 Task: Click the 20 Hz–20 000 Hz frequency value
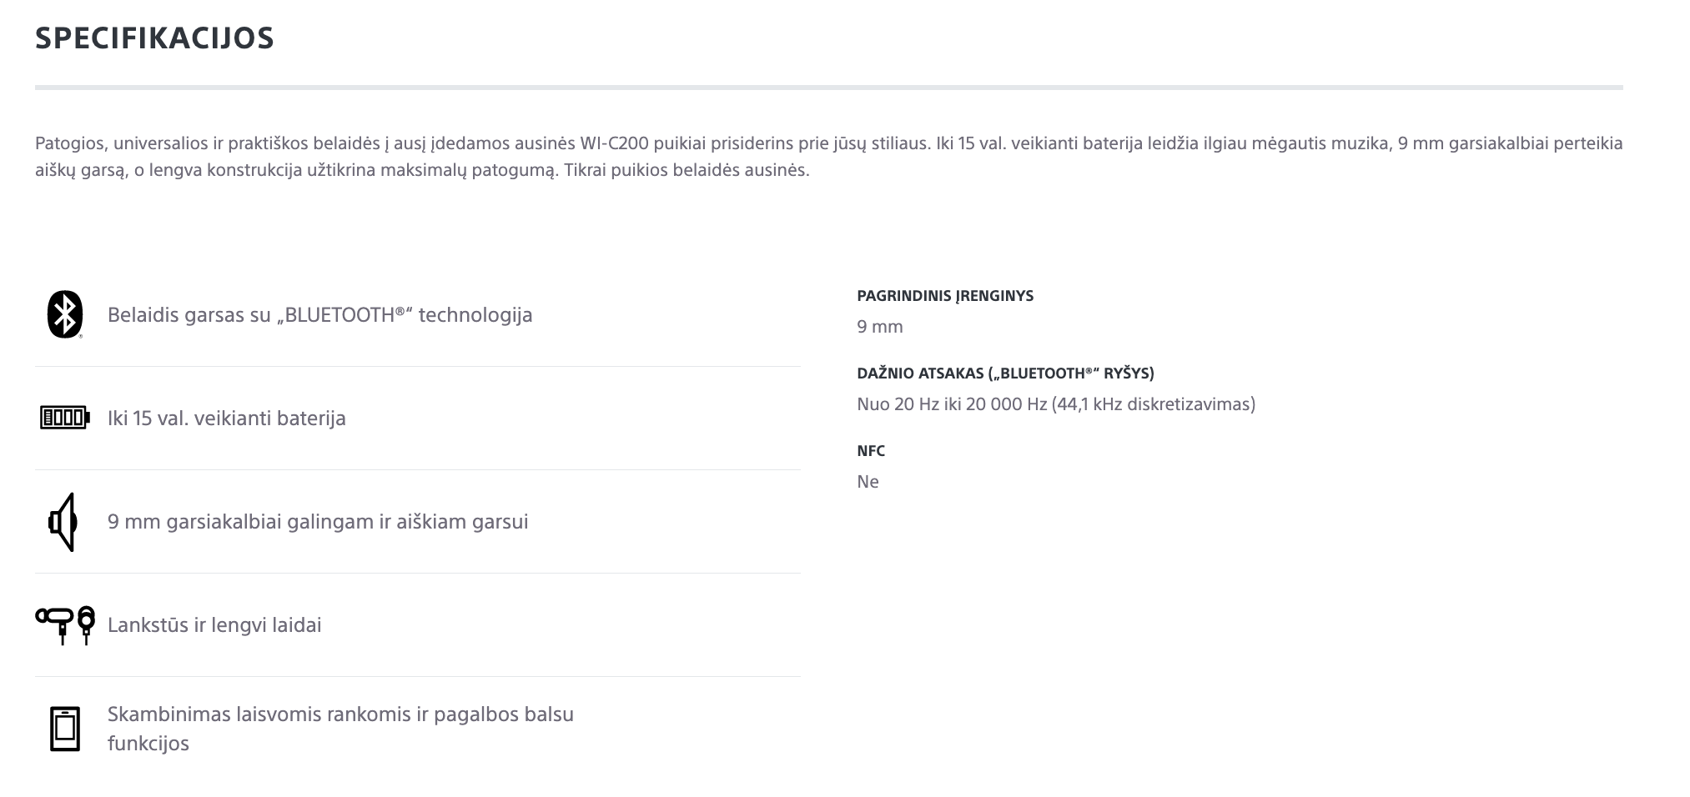(1056, 404)
